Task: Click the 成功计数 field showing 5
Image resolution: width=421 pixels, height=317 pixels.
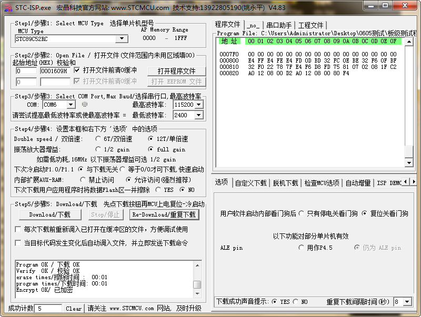Action: click(x=48, y=309)
